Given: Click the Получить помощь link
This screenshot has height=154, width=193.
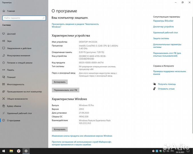Looking at the screenshot, I should [167, 84].
